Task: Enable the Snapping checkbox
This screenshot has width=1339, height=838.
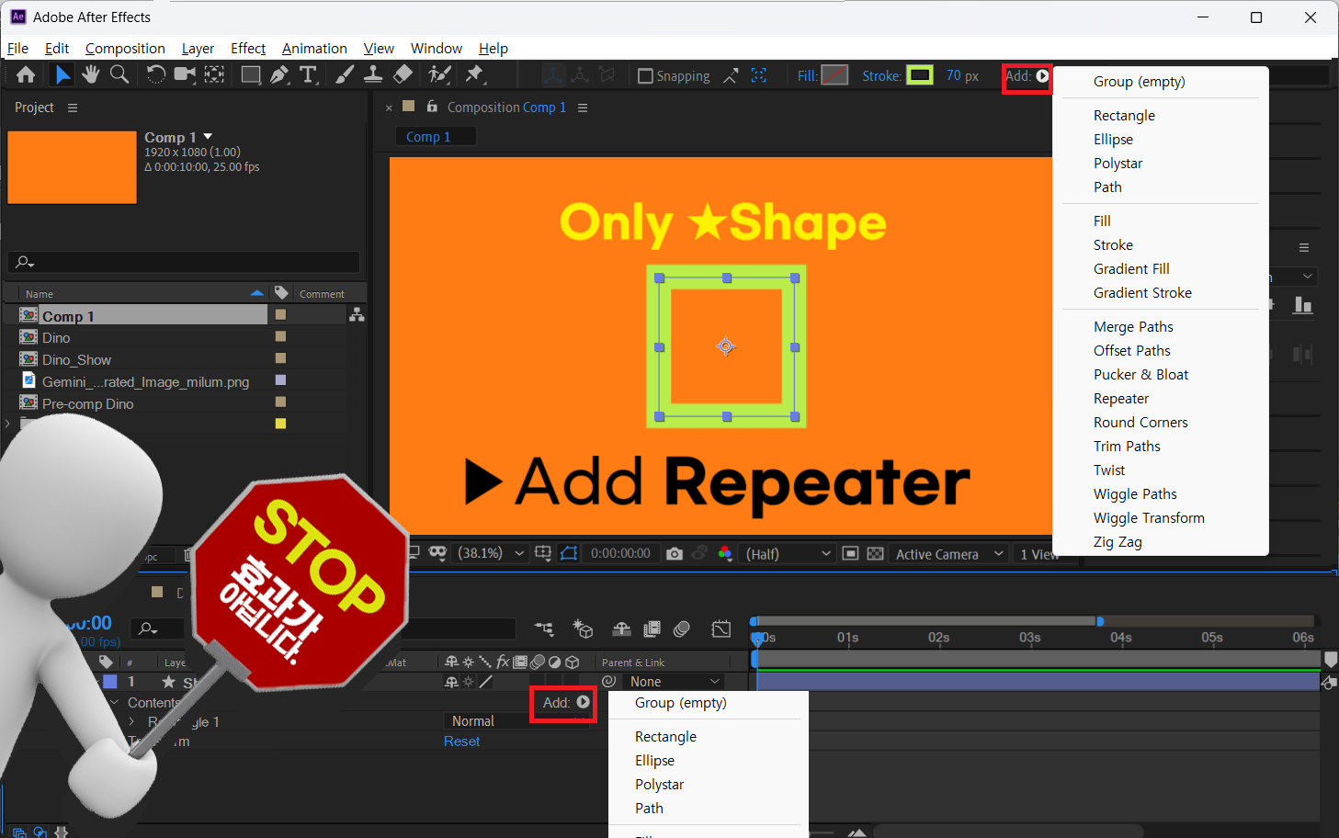Action: click(645, 76)
